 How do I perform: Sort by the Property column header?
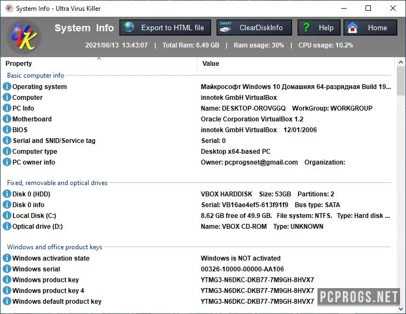pyautogui.click(x=99, y=63)
